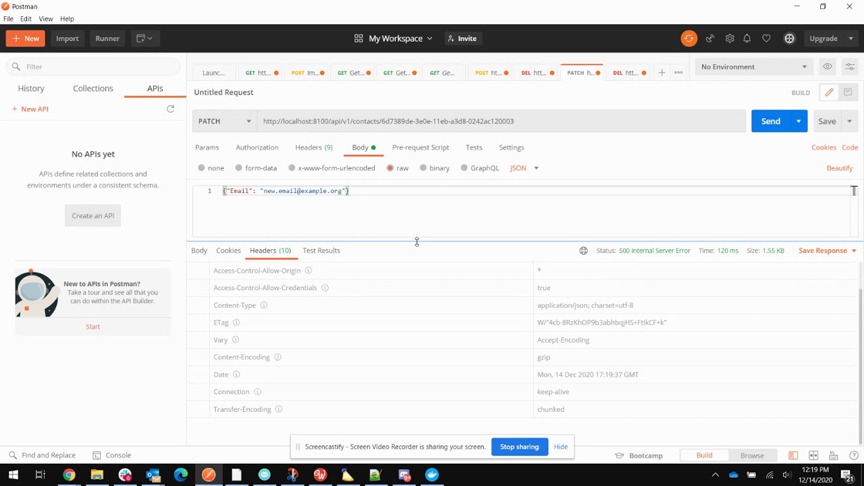
Task: Open the keyboard shortcuts grid icon
Action: click(x=834, y=456)
